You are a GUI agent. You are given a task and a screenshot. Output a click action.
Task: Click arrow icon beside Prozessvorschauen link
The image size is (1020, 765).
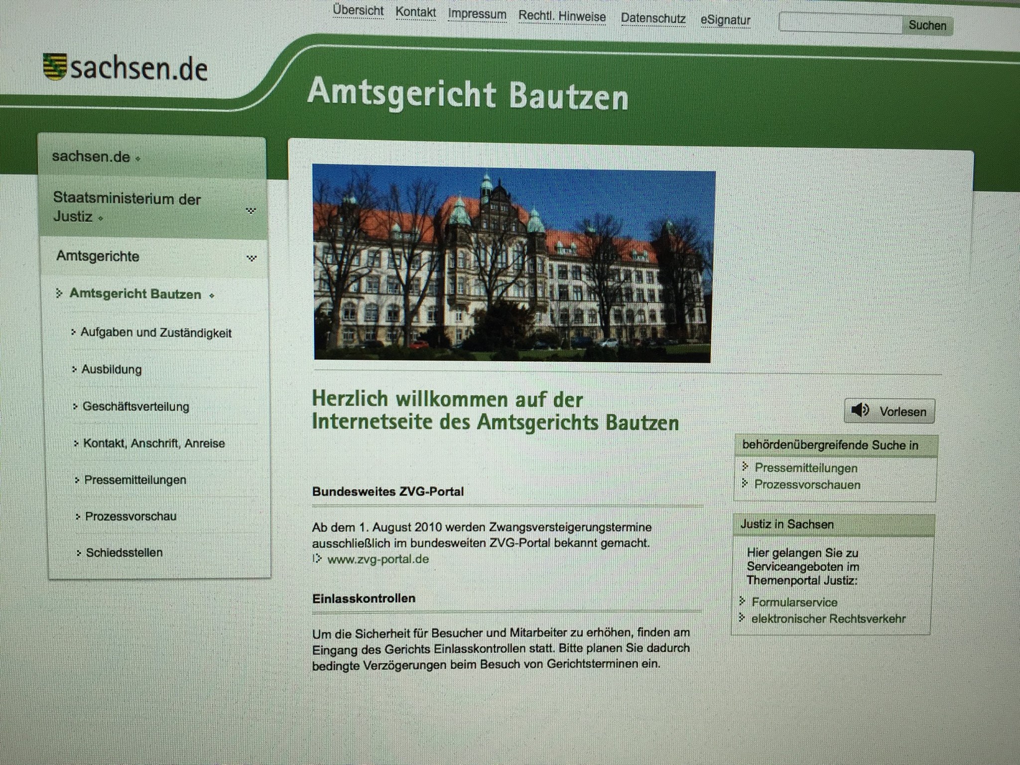pos(745,483)
